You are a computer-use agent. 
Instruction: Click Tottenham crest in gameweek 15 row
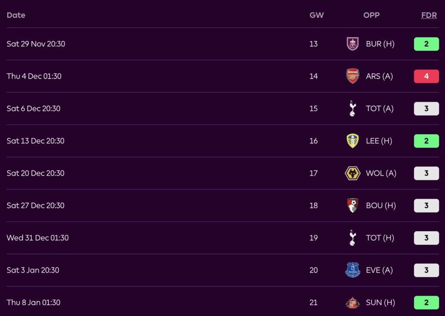pyautogui.click(x=352, y=109)
